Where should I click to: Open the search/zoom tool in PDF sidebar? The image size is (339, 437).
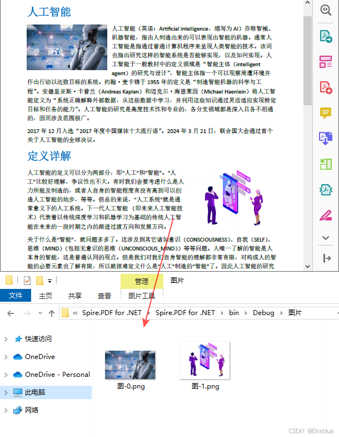click(325, 11)
